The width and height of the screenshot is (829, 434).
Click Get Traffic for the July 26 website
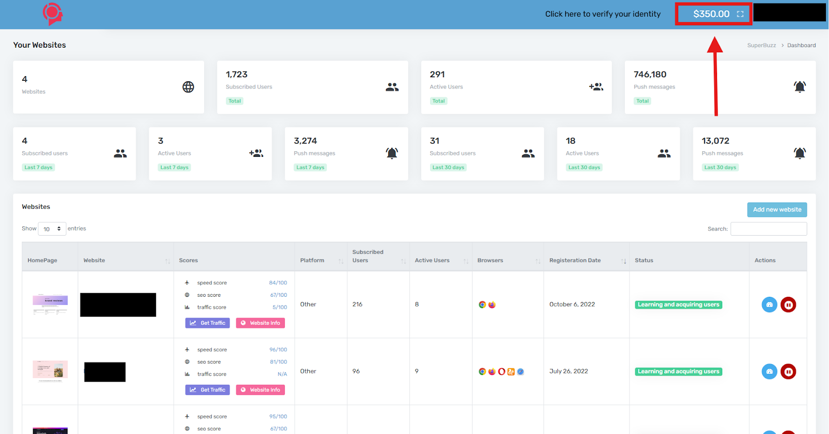point(207,390)
